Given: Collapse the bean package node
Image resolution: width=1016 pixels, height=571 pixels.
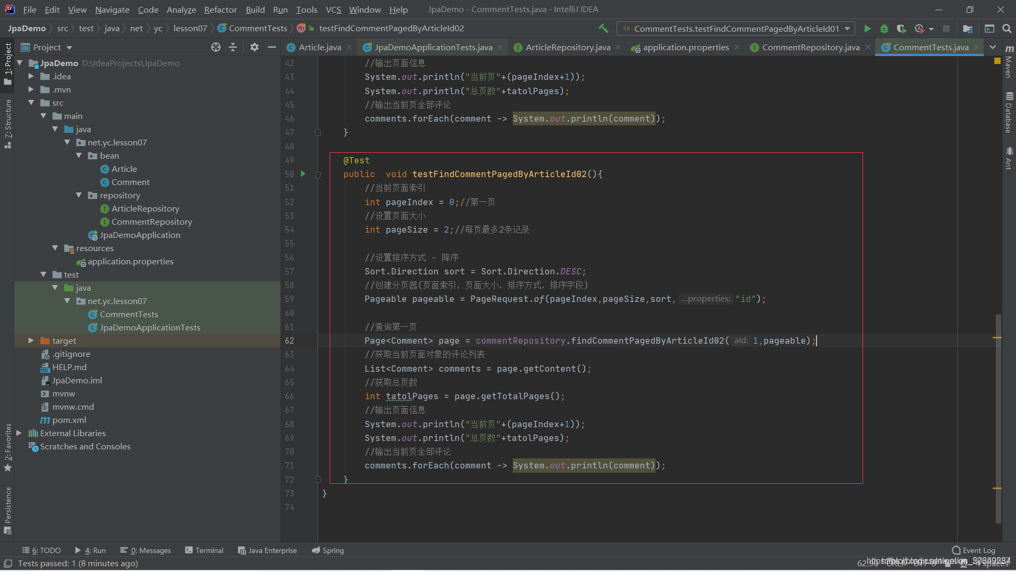Looking at the screenshot, I should [x=79, y=155].
